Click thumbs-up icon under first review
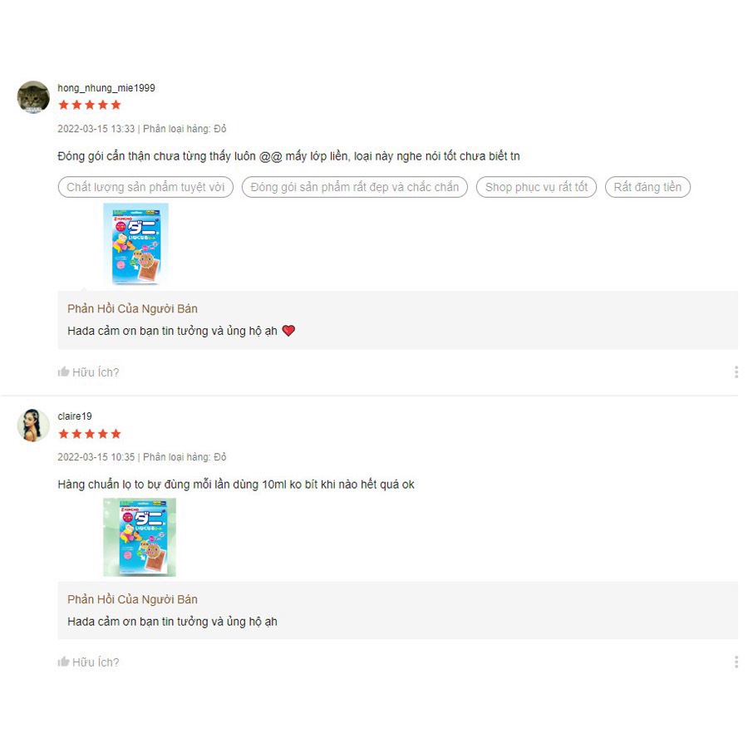 click(63, 372)
